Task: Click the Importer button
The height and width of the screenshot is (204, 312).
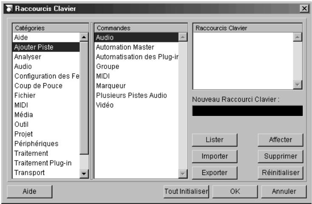Action: [215, 156]
